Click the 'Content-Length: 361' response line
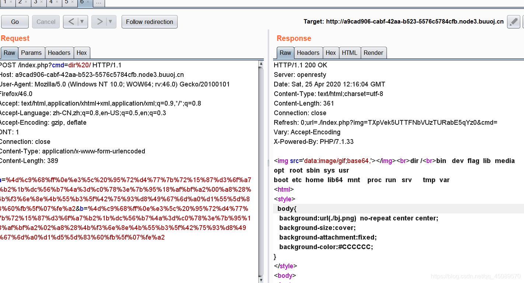This screenshot has width=524, height=283. click(x=304, y=103)
